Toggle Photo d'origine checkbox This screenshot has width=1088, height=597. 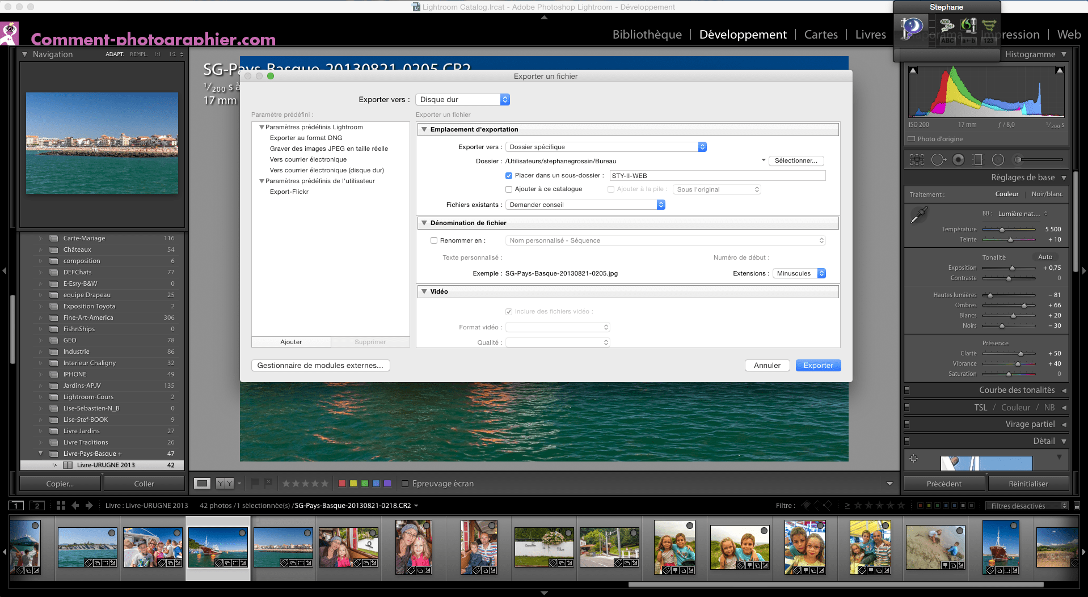pyautogui.click(x=912, y=139)
